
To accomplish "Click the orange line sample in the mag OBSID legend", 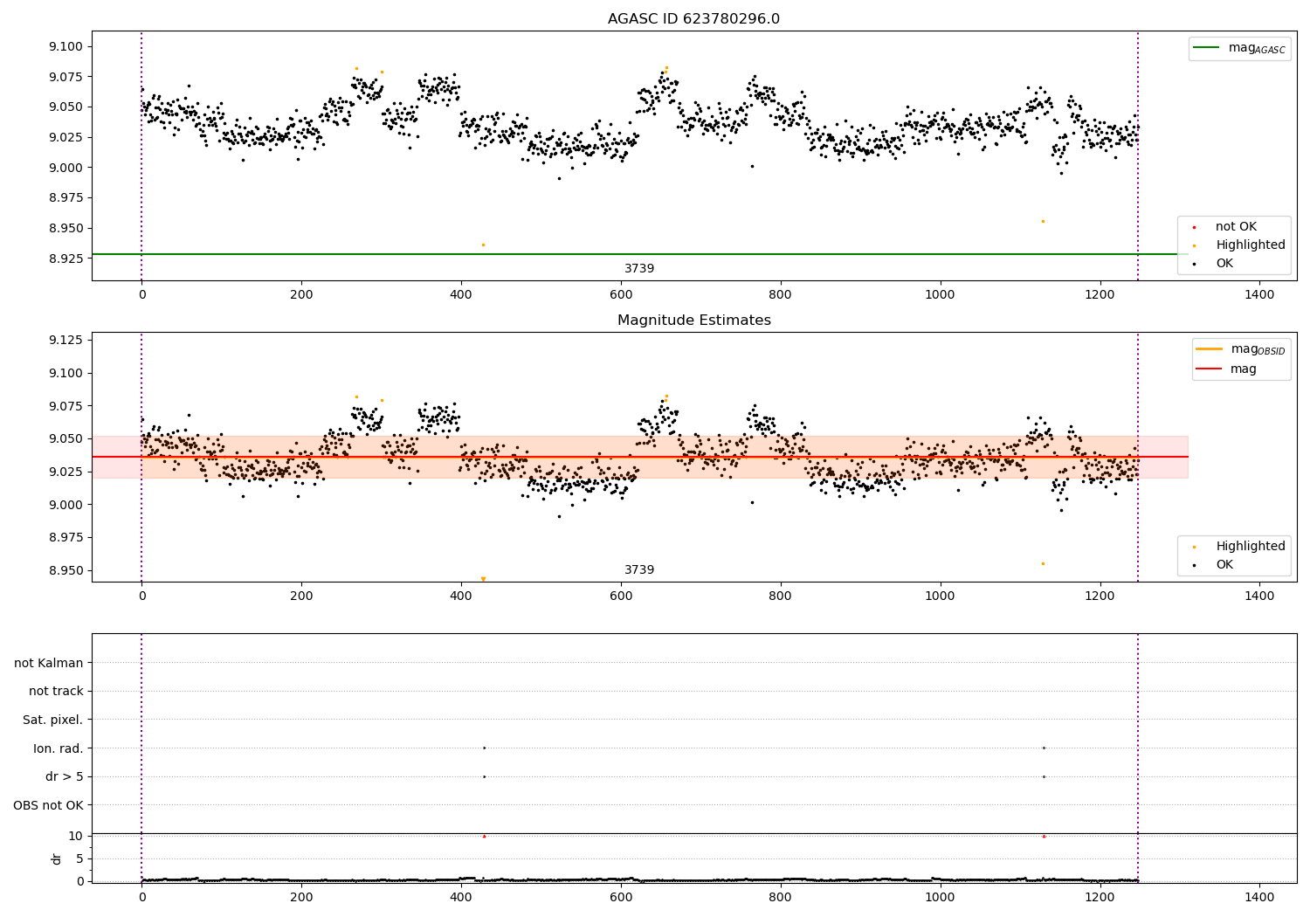I will coord(1210,349).
